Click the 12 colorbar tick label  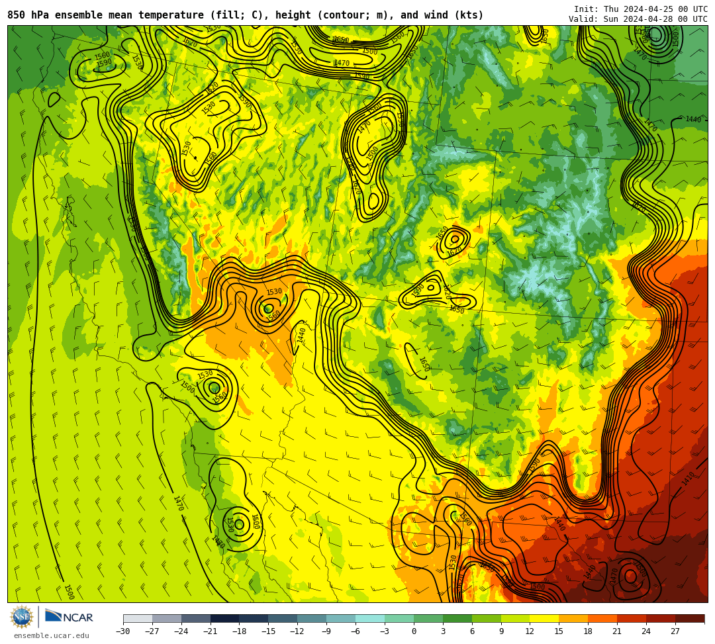(530, 631)
